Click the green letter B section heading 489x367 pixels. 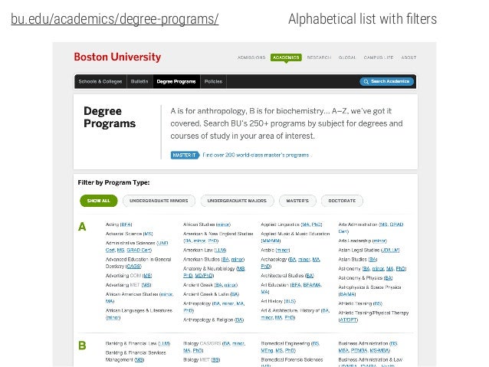click(82, 346)
